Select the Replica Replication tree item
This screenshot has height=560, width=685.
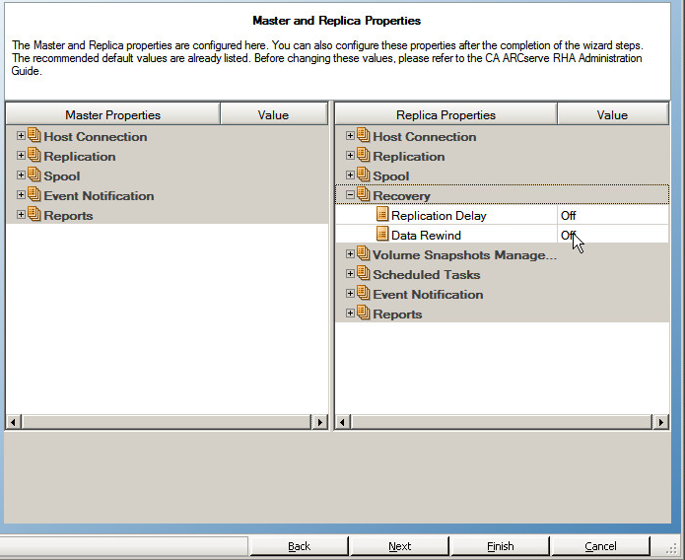409,157
